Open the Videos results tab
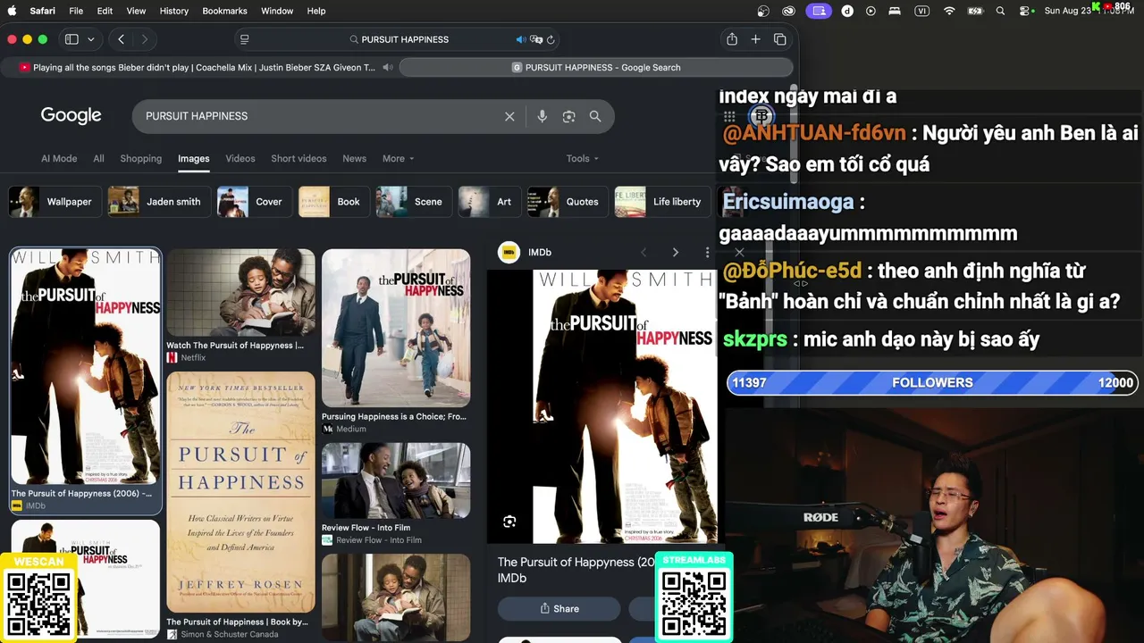 240,158
